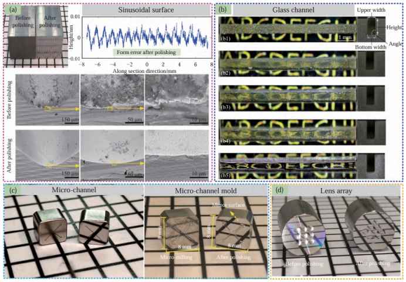
Task: Click the "Micro-milling" label under the mold
Action: [177, 257]
